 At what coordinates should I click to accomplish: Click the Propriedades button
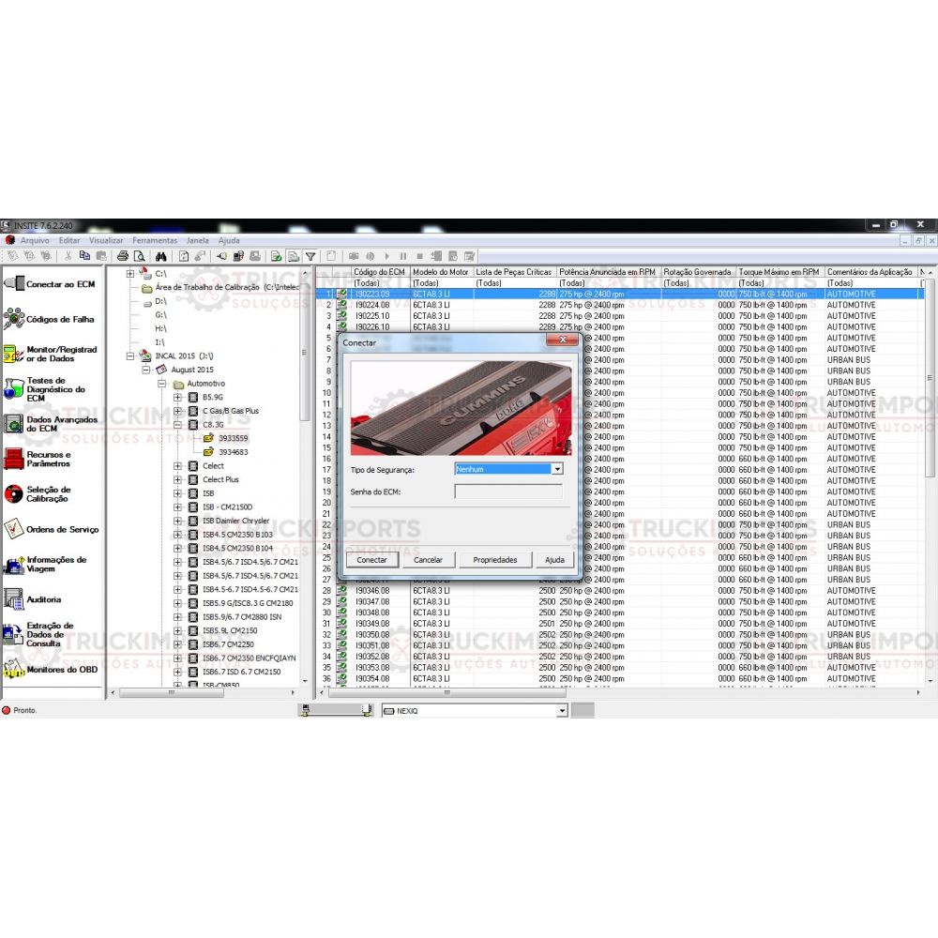tap(495, 560)
